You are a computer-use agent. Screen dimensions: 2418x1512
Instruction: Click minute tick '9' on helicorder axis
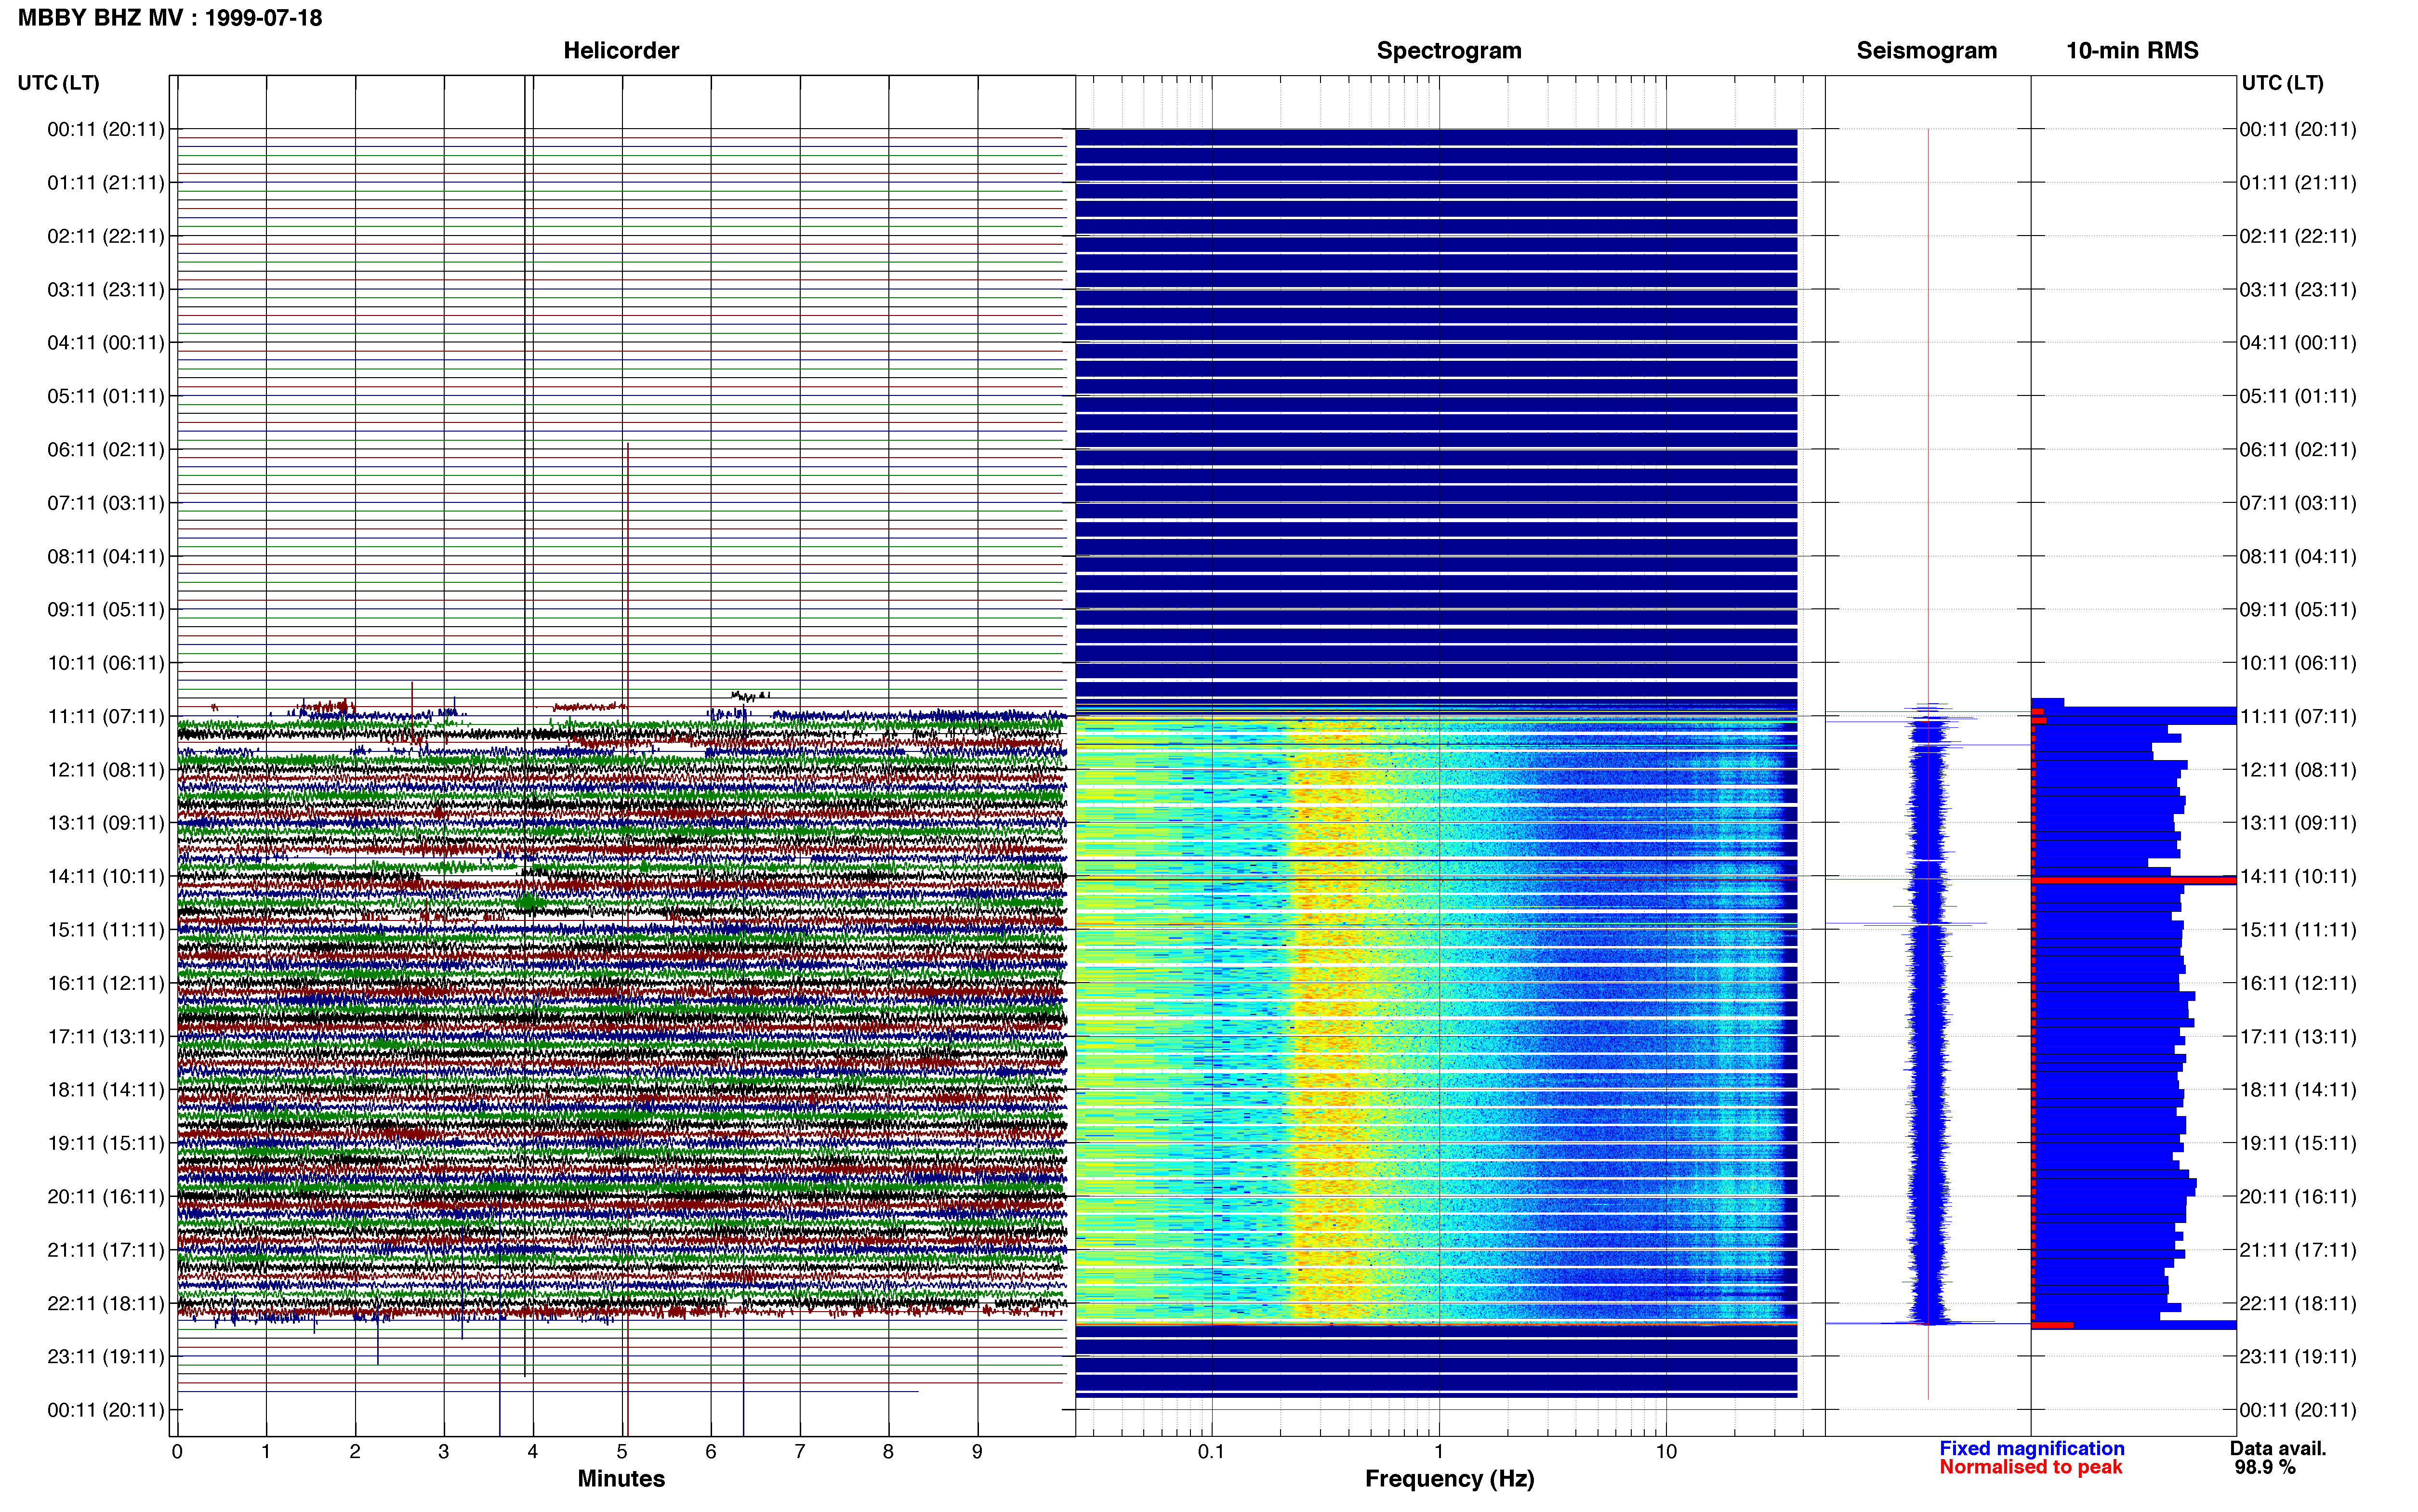[977, 1452]
